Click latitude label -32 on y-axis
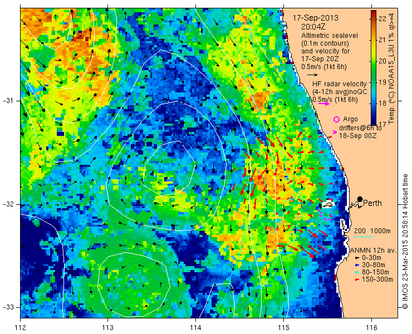 pyautogui.click(x=8, y=204)
